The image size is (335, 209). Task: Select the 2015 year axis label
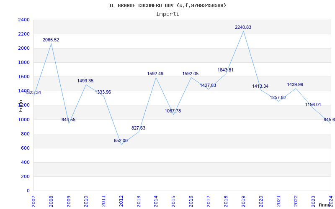[x=174, y=201]
